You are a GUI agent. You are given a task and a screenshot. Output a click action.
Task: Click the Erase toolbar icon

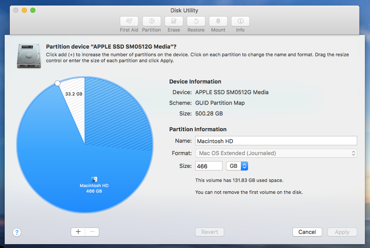173,21
